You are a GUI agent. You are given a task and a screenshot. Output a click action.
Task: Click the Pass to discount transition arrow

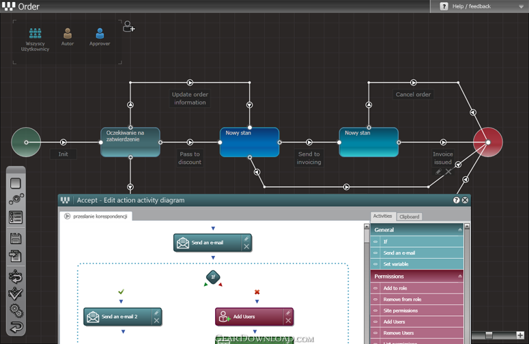click(x=190, y=143)
